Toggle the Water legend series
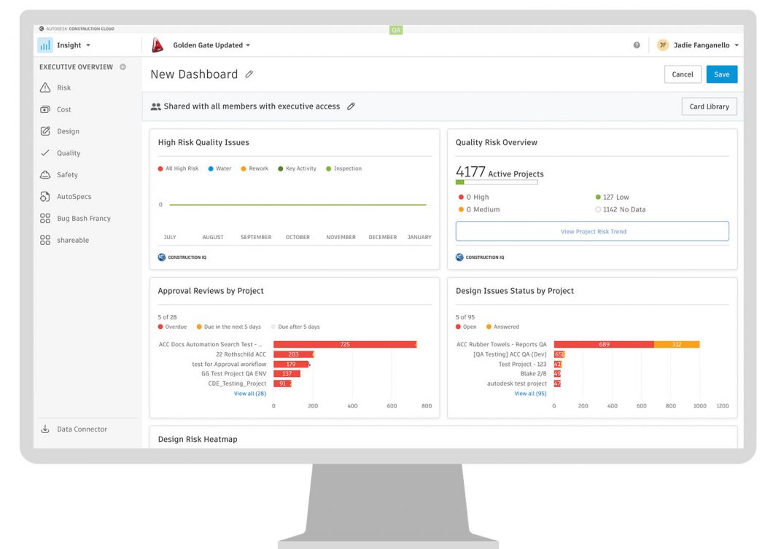This screenshot has width=773, height=549. pyautogui.click(x=220, y=168)
